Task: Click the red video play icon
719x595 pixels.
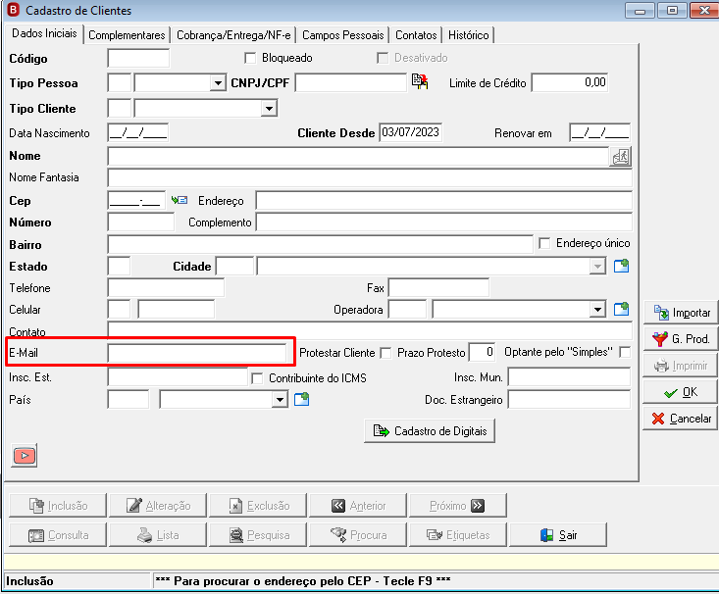Action: click(x=25, y=455)
